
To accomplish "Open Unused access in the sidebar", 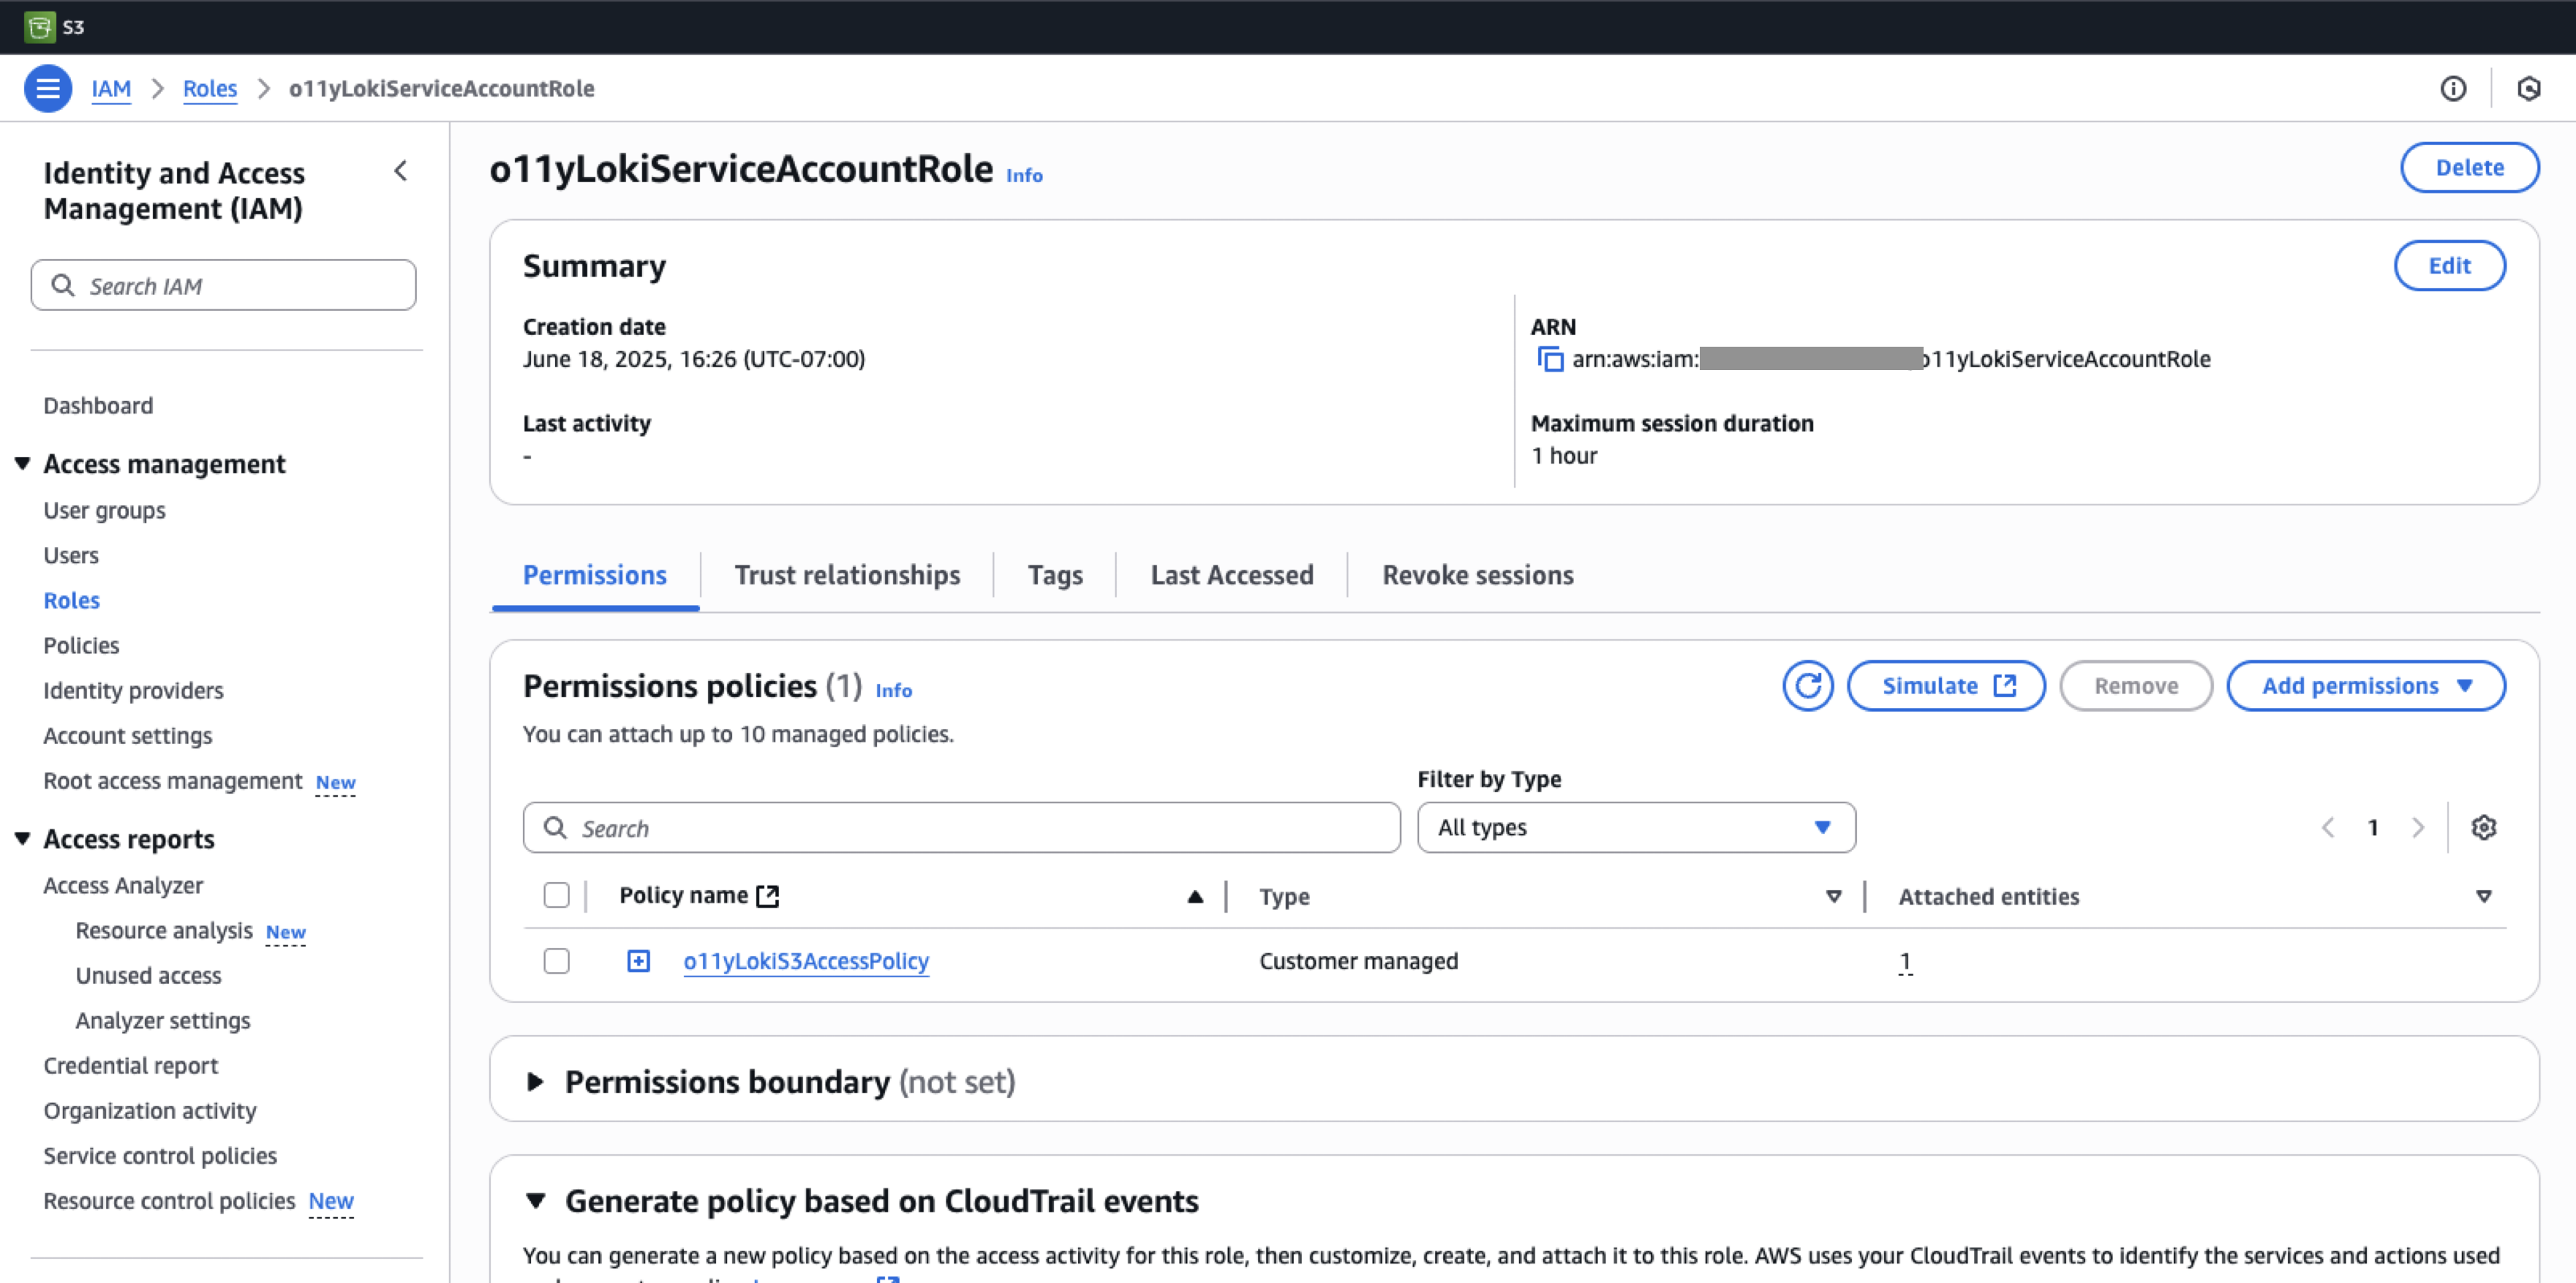I will click(x=148, y=975).
